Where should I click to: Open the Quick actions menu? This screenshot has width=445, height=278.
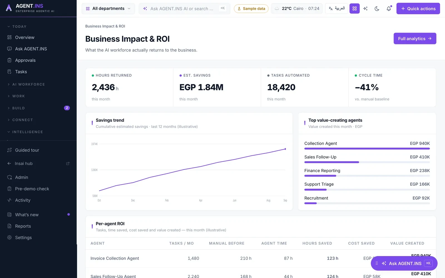[x=418, y=9]
